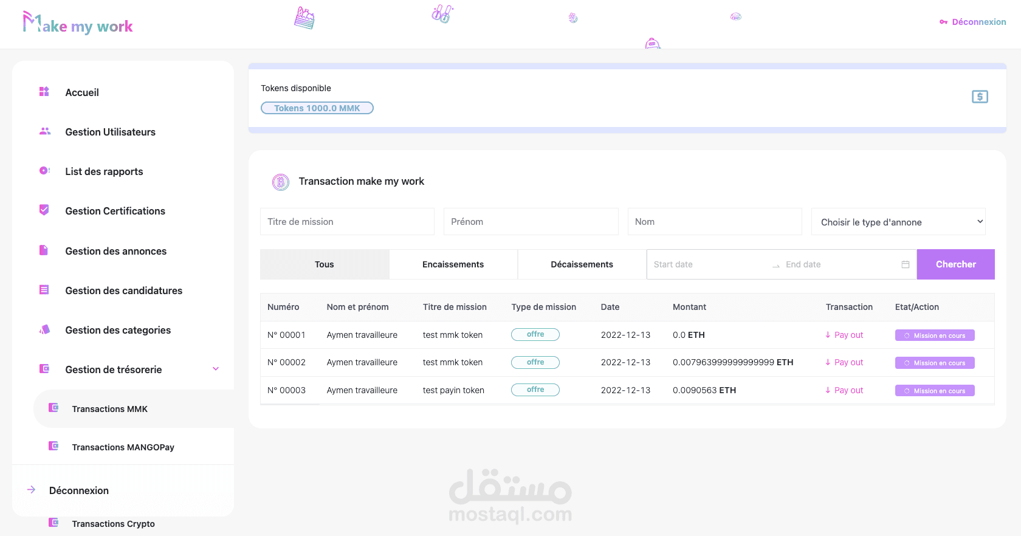Click Mission en cours for N° 00003

pos(935,391)
